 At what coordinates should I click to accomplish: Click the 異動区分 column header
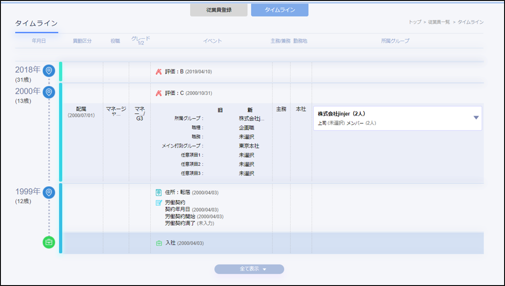pyautogui.click(x=82, y=41)
